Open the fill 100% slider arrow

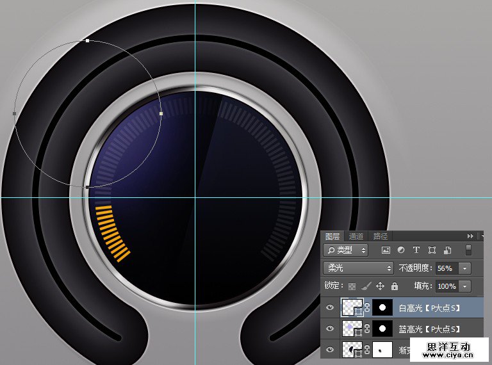click(x=465, y=286)
